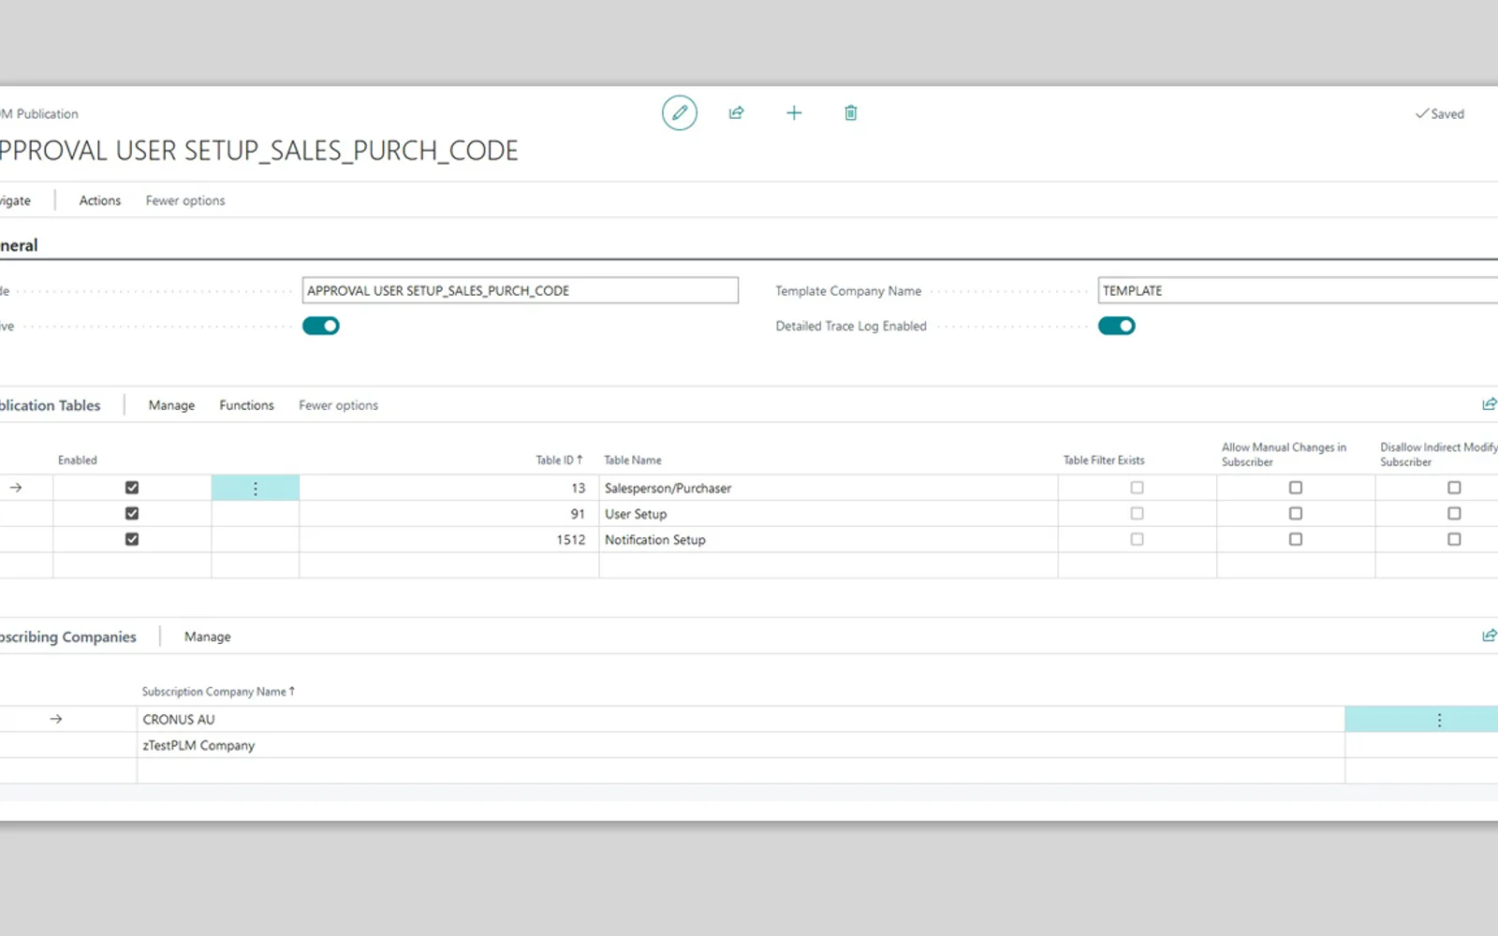The width and height of the screenshot is (1498, 936).
Task: Sort by Subscription Company Name column
Action: 218,692
